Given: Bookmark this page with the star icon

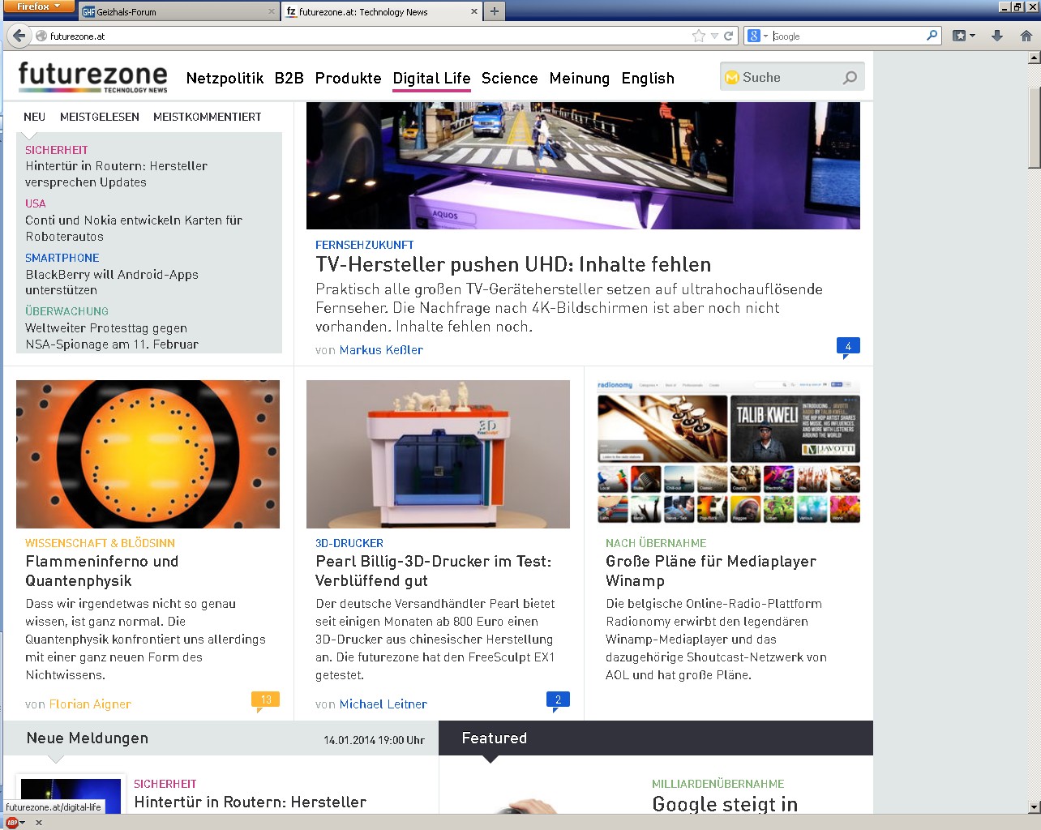Looking at the screenshot, I should [x=698, y=36].
